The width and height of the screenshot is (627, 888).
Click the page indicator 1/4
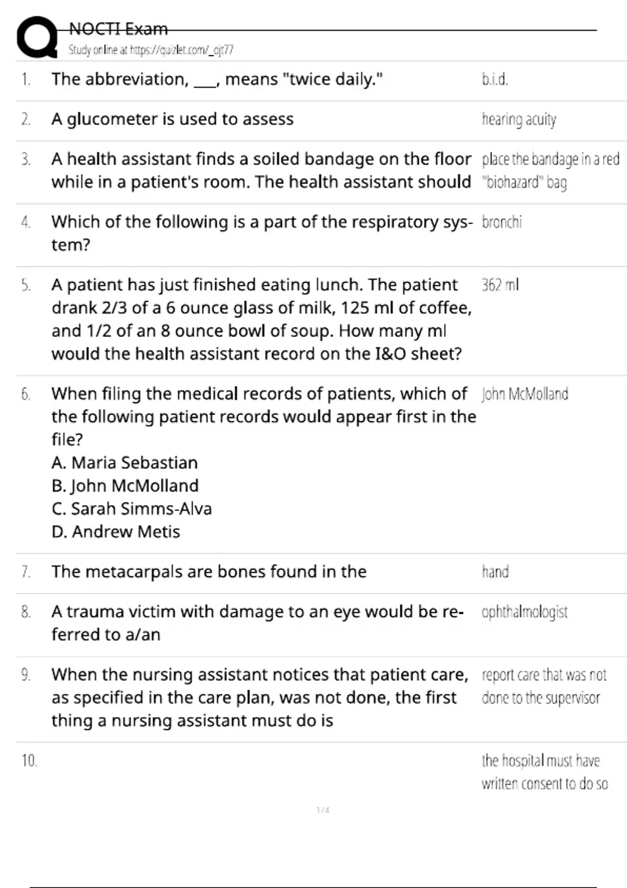point(323,810)
